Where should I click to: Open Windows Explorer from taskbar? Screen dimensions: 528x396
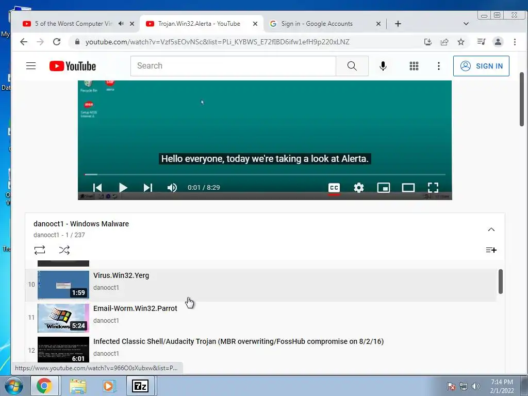click(77, 386)
